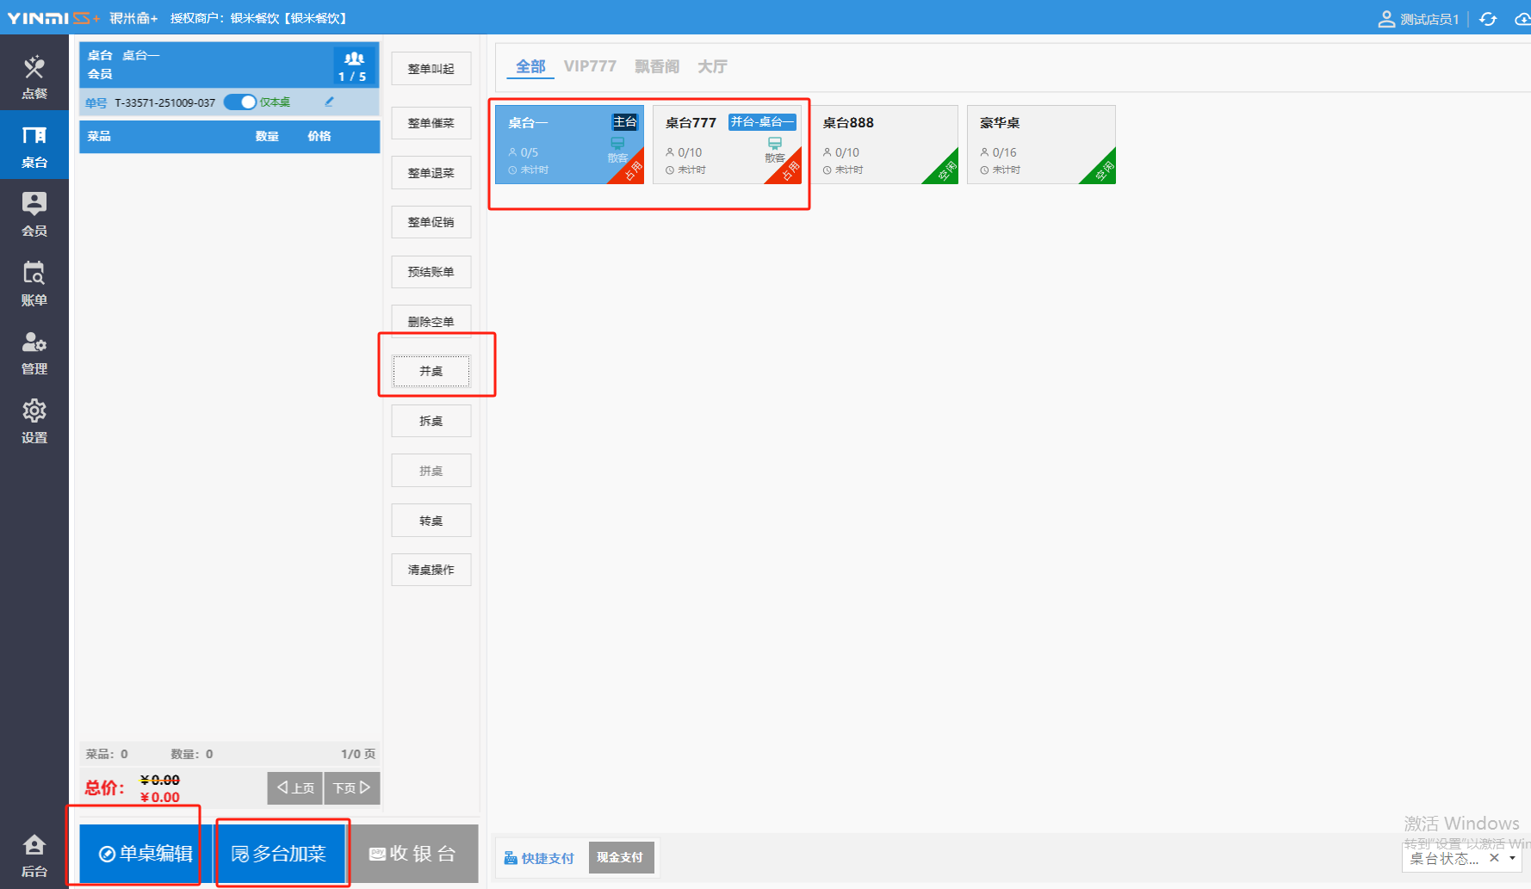Open the 账单 bills sidebar icon

coord(34,283)
